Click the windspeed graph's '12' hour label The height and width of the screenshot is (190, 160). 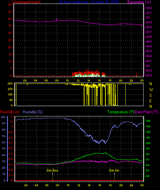[78, 80]
